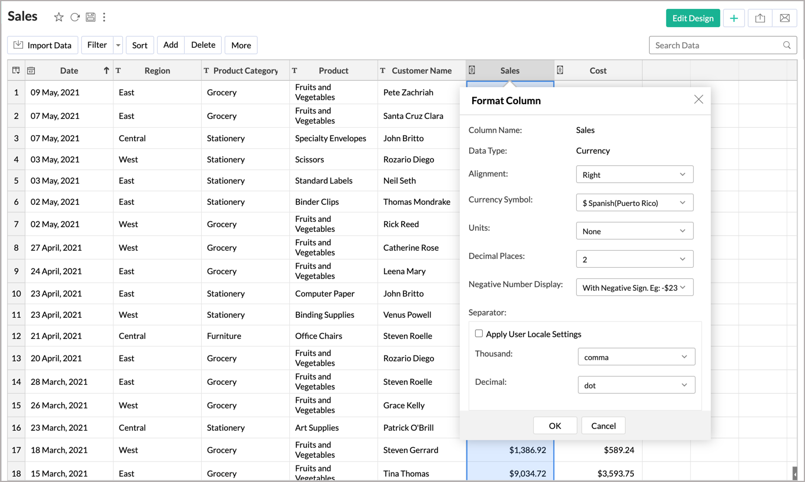Click the favorite star icon
This screenshot has height=482, width=805.
pyautogui.click(x=59, y=18)
